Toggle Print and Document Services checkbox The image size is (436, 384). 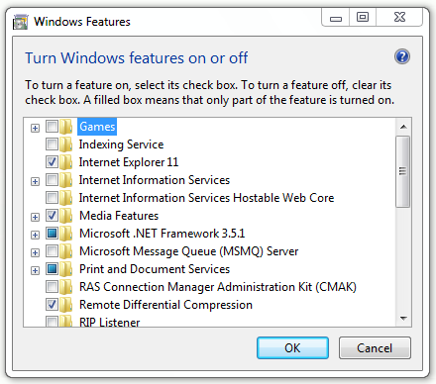[52, 269]
